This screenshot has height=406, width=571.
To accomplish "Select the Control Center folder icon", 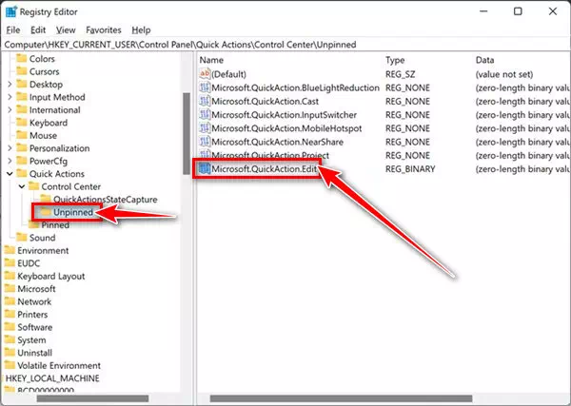I will coord(34,186).
